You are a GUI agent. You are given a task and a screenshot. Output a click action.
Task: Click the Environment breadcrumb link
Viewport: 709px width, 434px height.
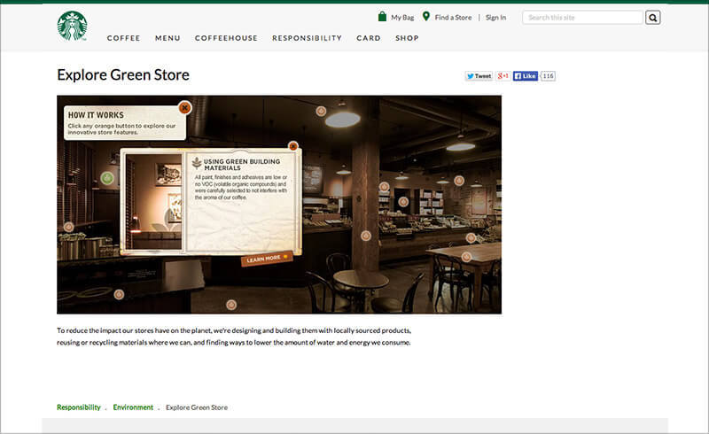133,407
